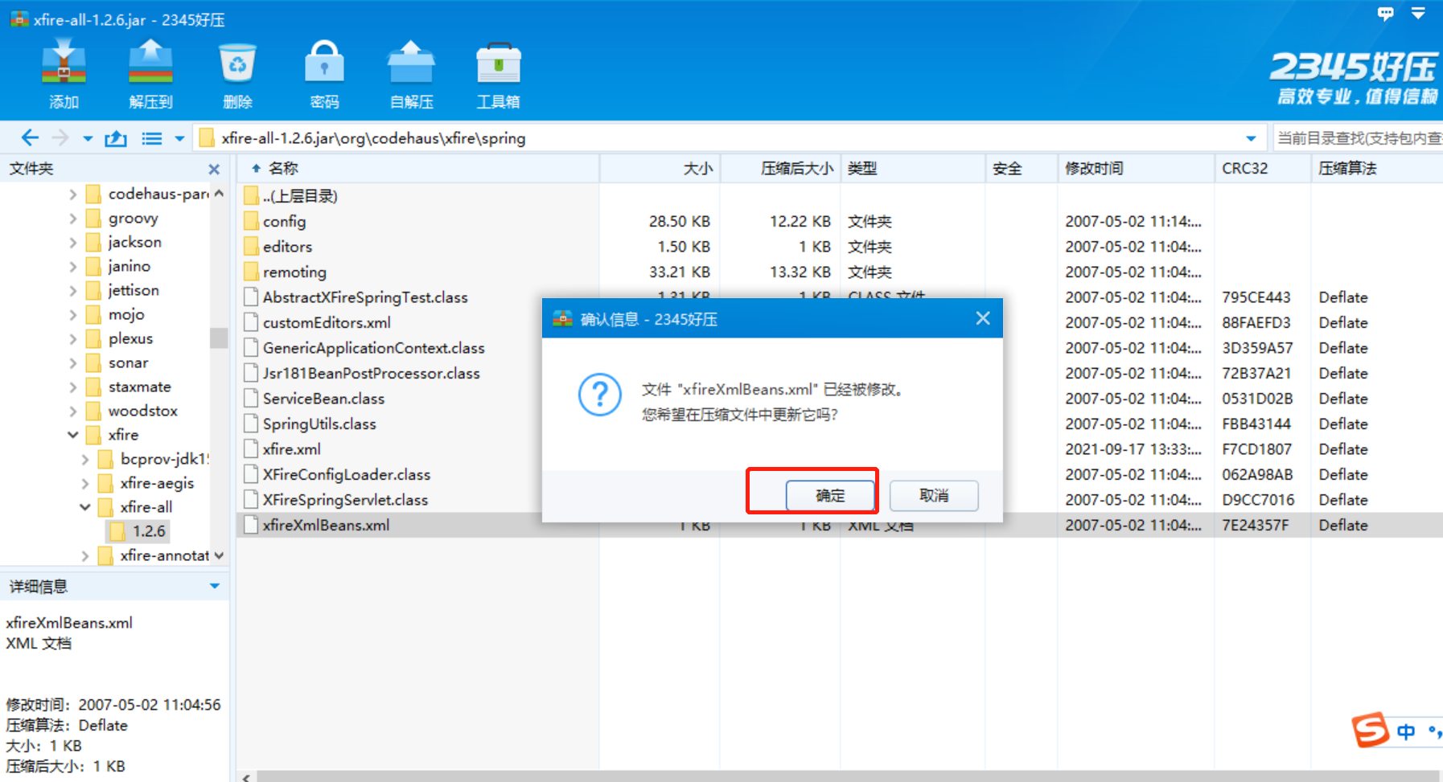The width and height of the screenshot is (1443, 782).
Task: Click the 删除 (Delete) recycle bin icon
Action: (x=238, y=64)
